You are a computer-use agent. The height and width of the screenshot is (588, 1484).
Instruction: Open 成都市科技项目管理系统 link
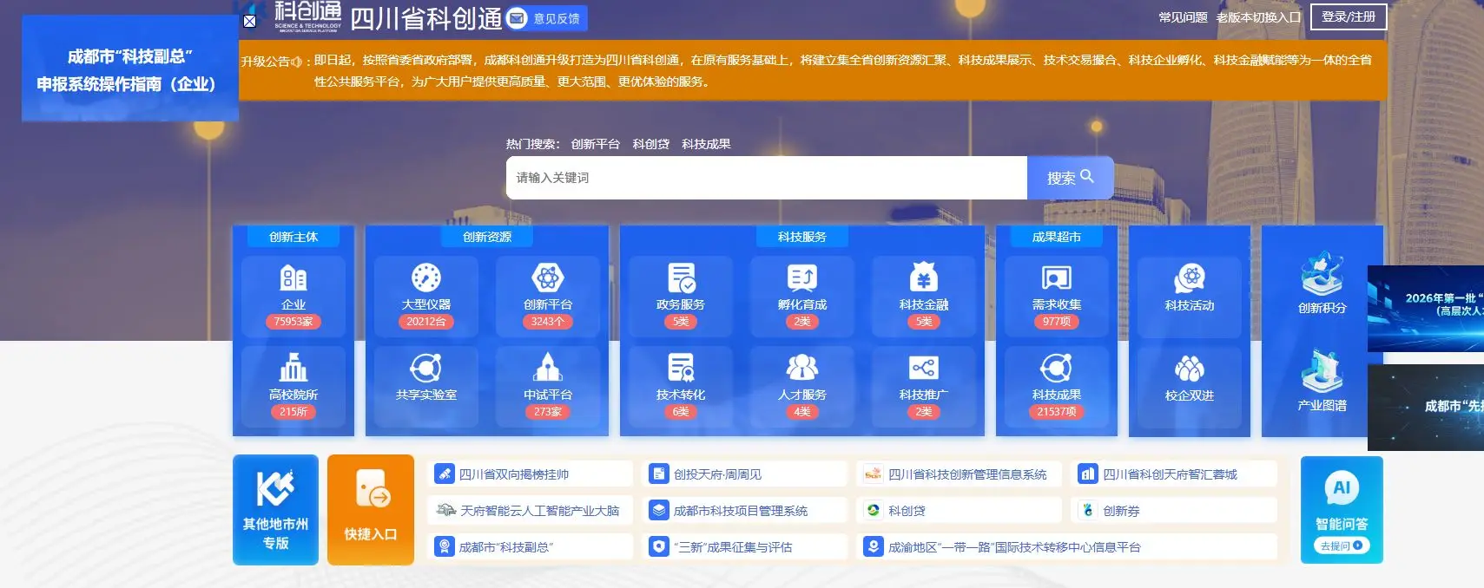tap(745, 511)
